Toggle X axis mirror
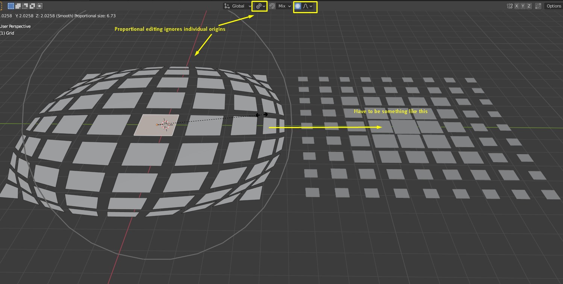The height and width of the screenshot is (284, 563). [x=517, y=6]
